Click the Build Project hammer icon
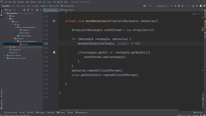The width and height of the screenshot is (206, 116). click(x=150, y=6)
